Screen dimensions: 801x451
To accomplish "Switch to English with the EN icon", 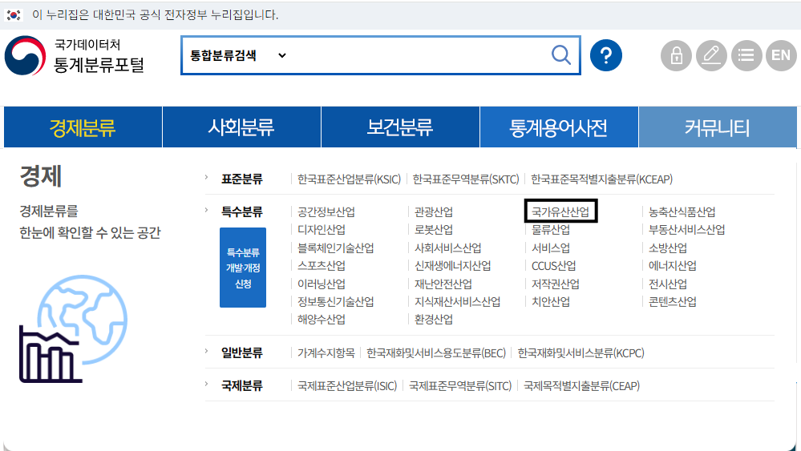I will click(780, 55).
